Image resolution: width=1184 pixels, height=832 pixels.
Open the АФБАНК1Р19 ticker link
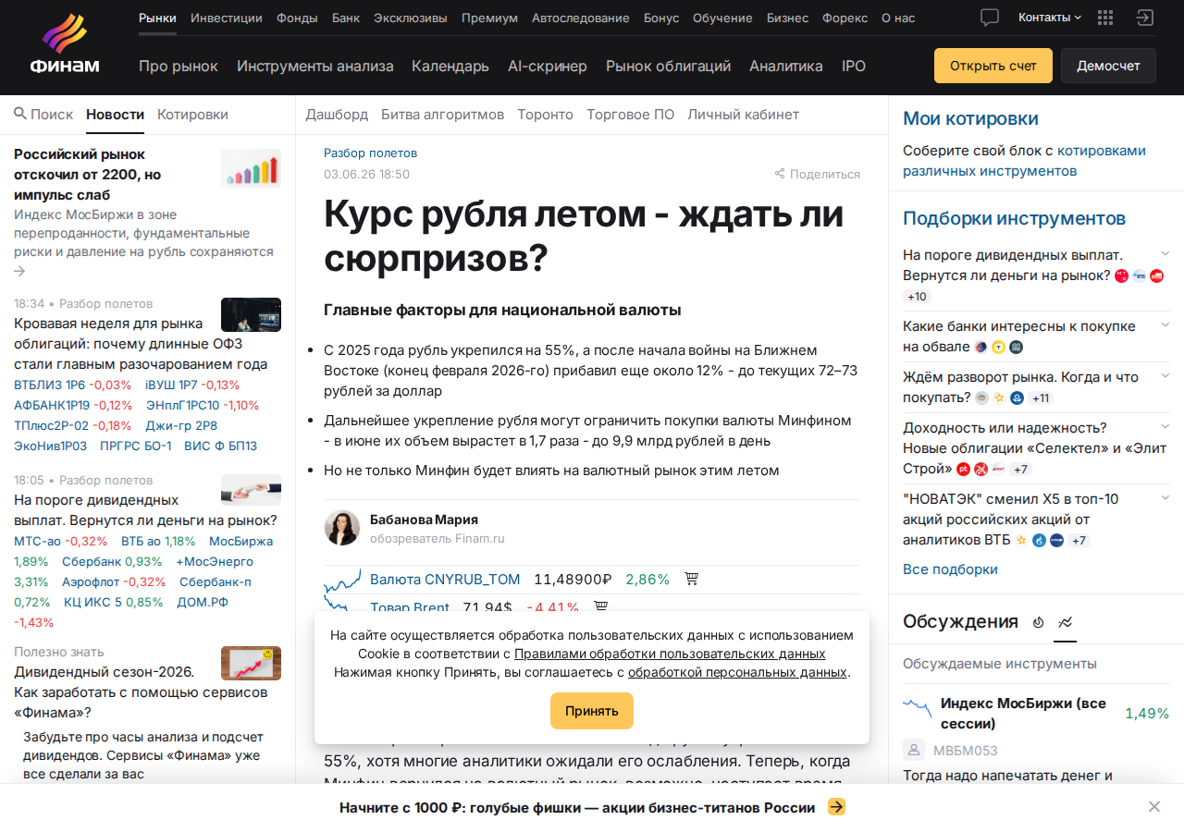point(52,405)
